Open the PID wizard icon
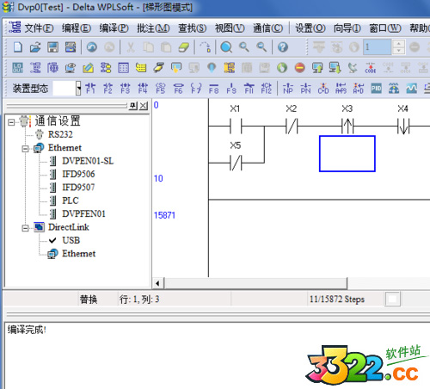The width and height of the screenshot is (430, 389). (376, 89)
